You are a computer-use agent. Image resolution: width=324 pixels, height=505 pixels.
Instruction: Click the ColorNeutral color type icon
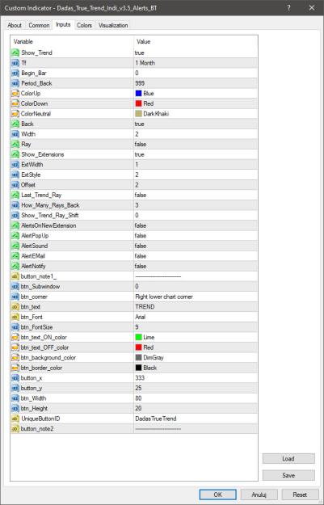[x=15, y=114]
